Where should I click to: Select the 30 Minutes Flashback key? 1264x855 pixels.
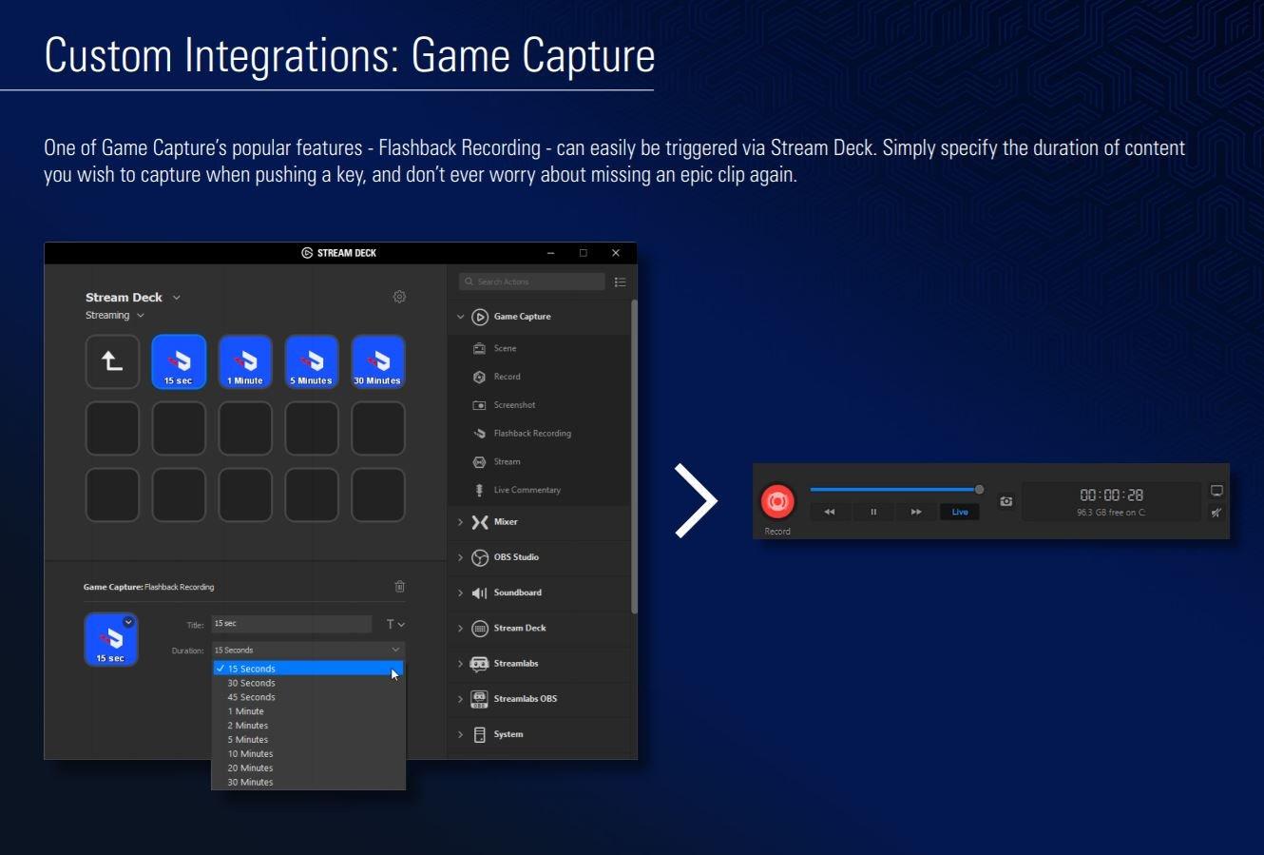click(x=378, y=362)
